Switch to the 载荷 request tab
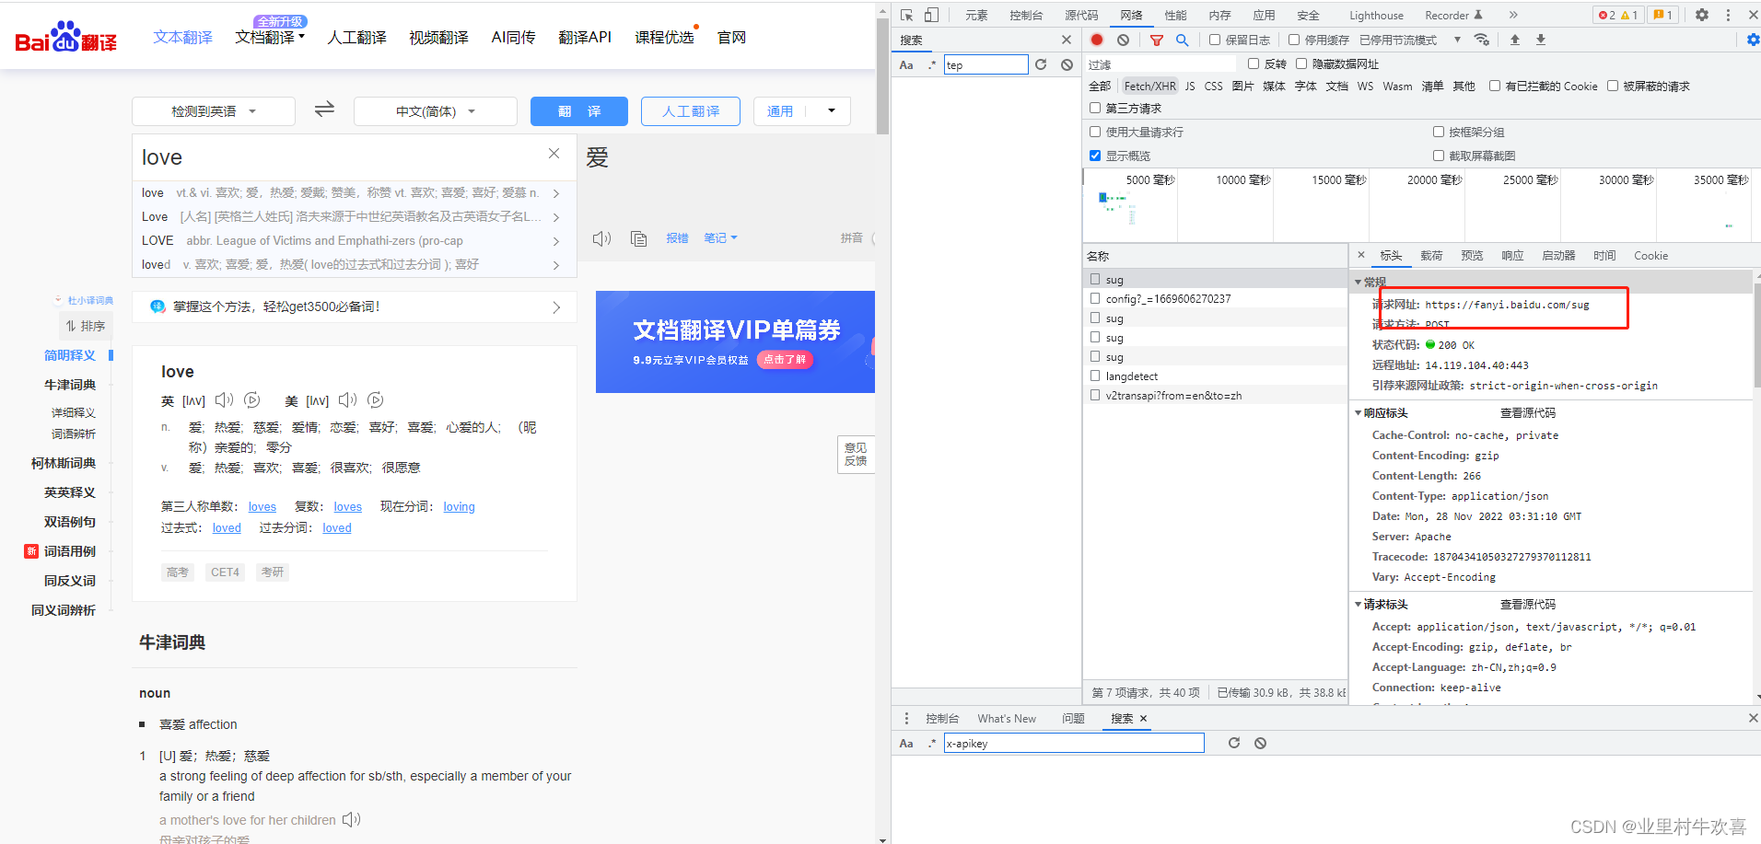This screenshot has height=844, width=1761. pos(1431,255)
